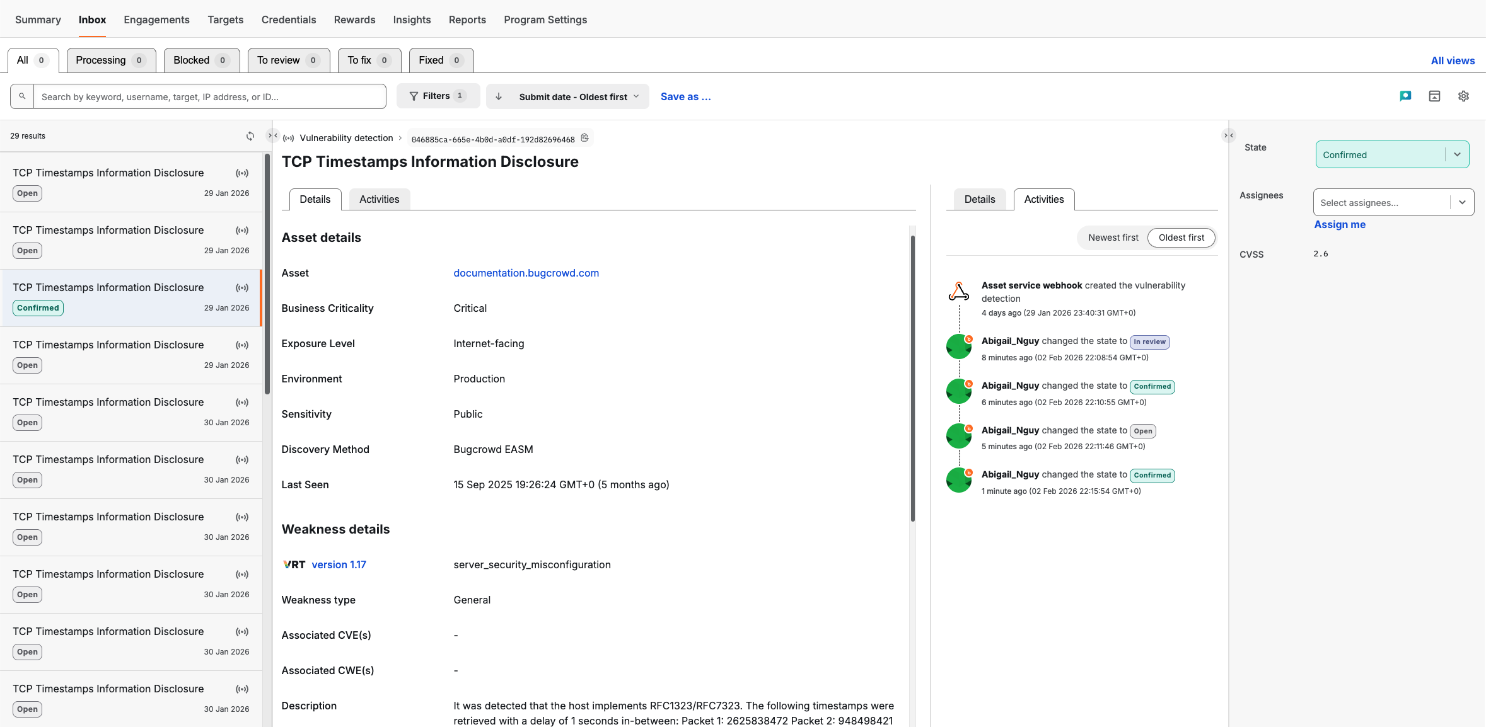Viewport: 1486px width, 727px height.
Task: Open the Insights menu item
Action: (412, 20)
